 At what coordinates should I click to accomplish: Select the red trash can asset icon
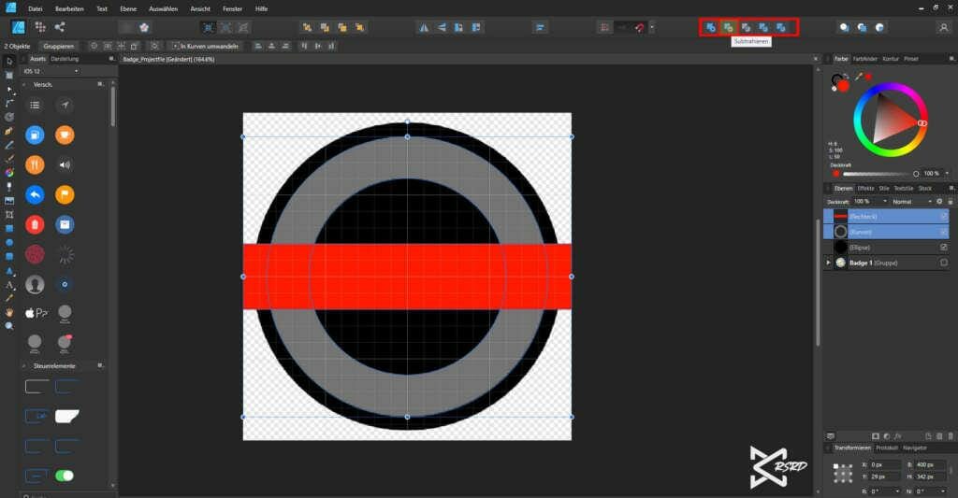(35, 224)
